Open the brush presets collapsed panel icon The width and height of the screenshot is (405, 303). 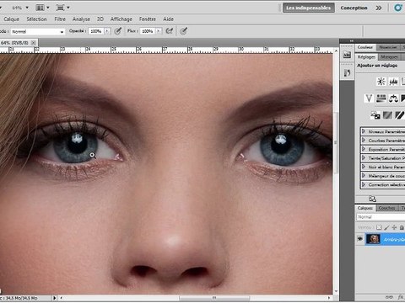347,73
